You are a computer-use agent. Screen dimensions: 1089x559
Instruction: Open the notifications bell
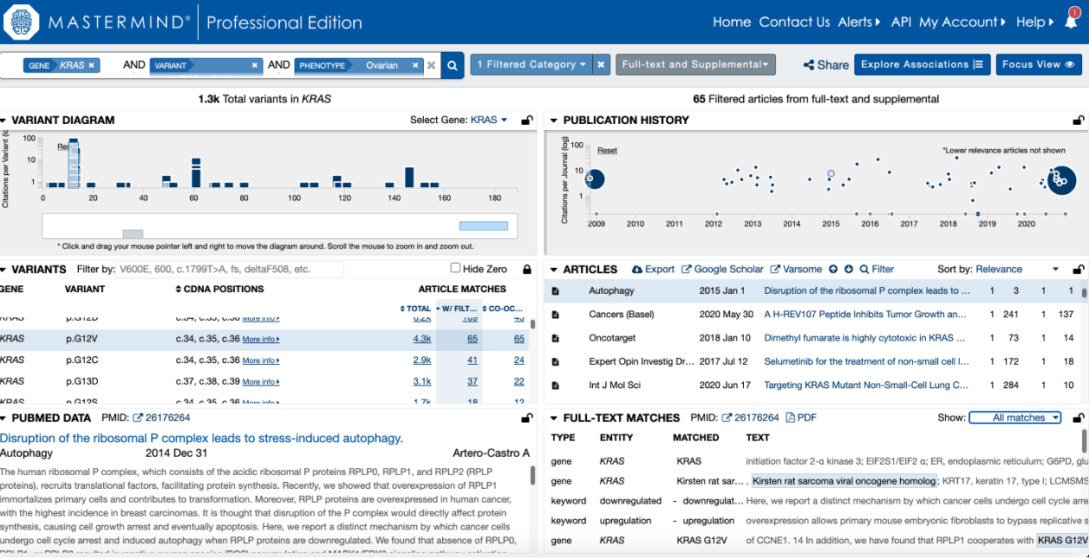[x=1072, y=22]
